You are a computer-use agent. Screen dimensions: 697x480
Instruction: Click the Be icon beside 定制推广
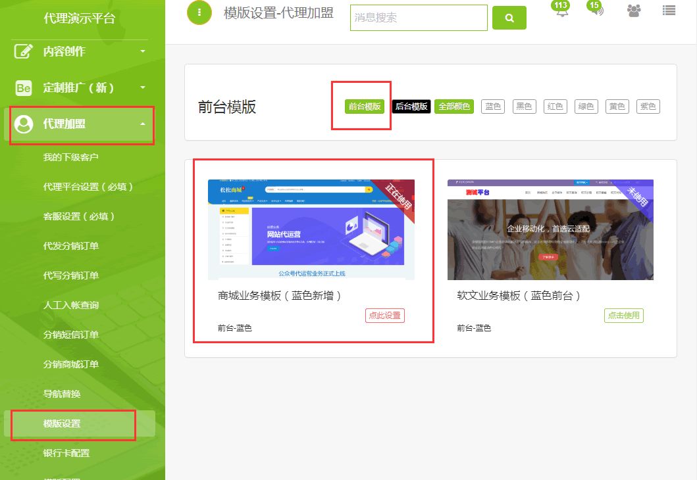pyautogui.click(x=24, y=87)
